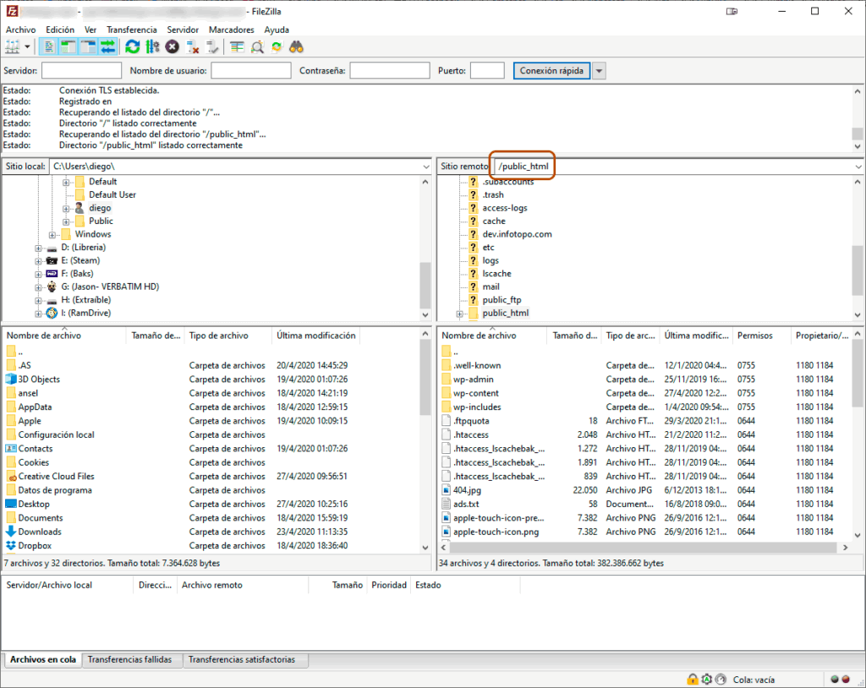Switch to the Transferencias fallidas tab

coord(129,659)
